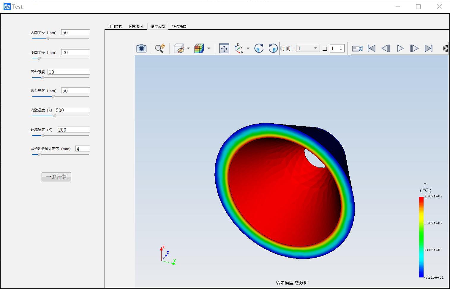The image size is (450, 289).
Task: Step forward one animation frame
Action: pos(414,48)
